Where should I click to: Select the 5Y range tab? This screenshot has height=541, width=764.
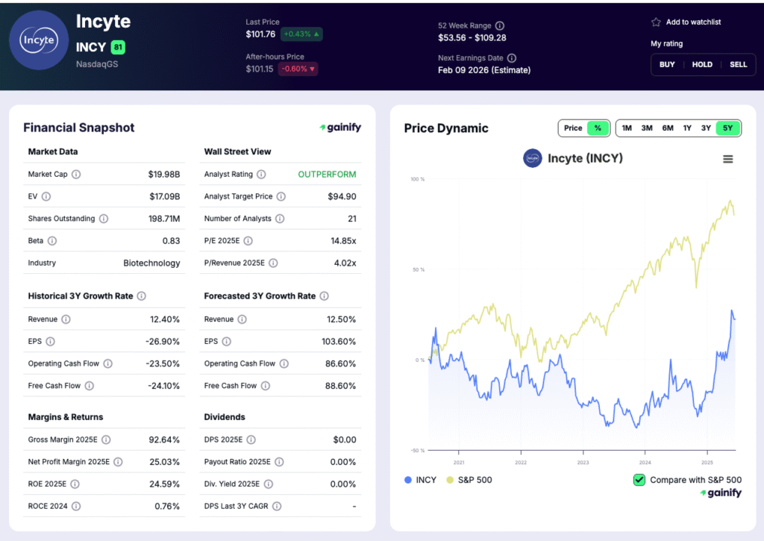(x=727, y=128)
